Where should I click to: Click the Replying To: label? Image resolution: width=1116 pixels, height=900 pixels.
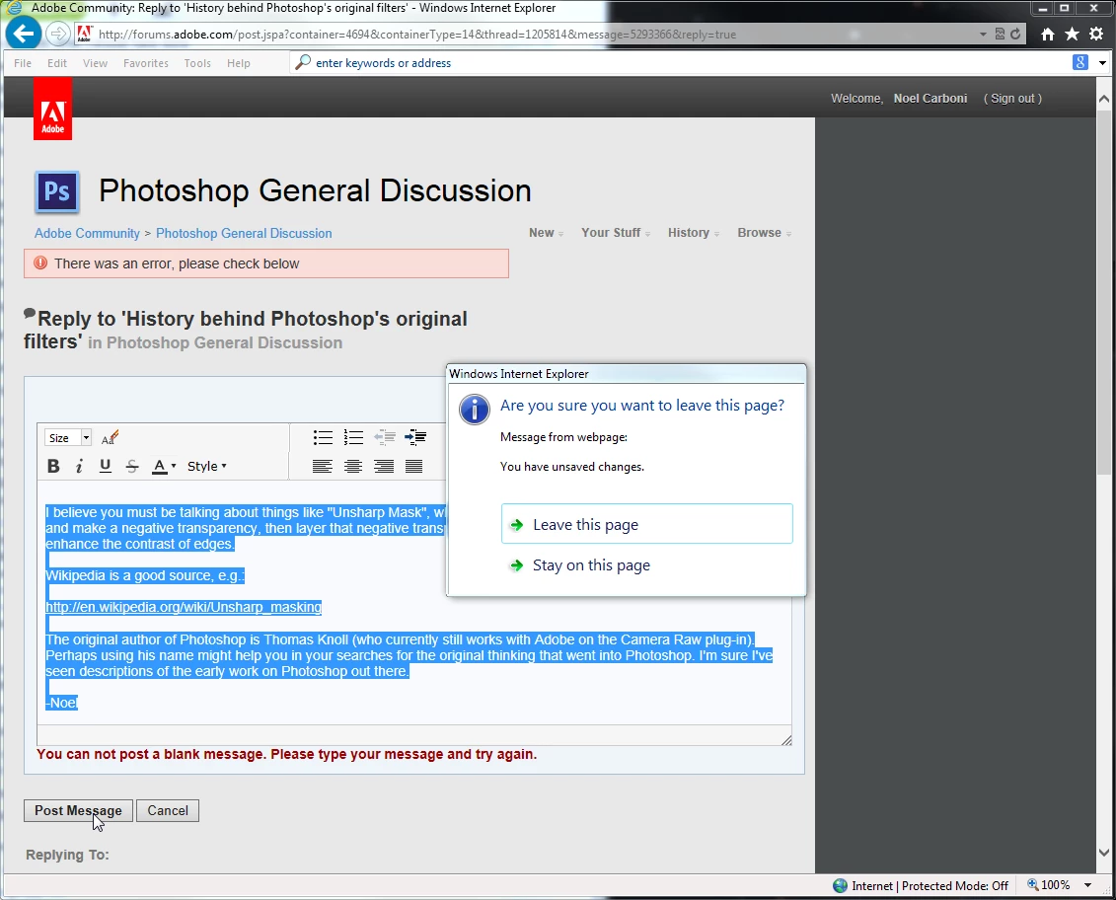(x=68, y=855)
